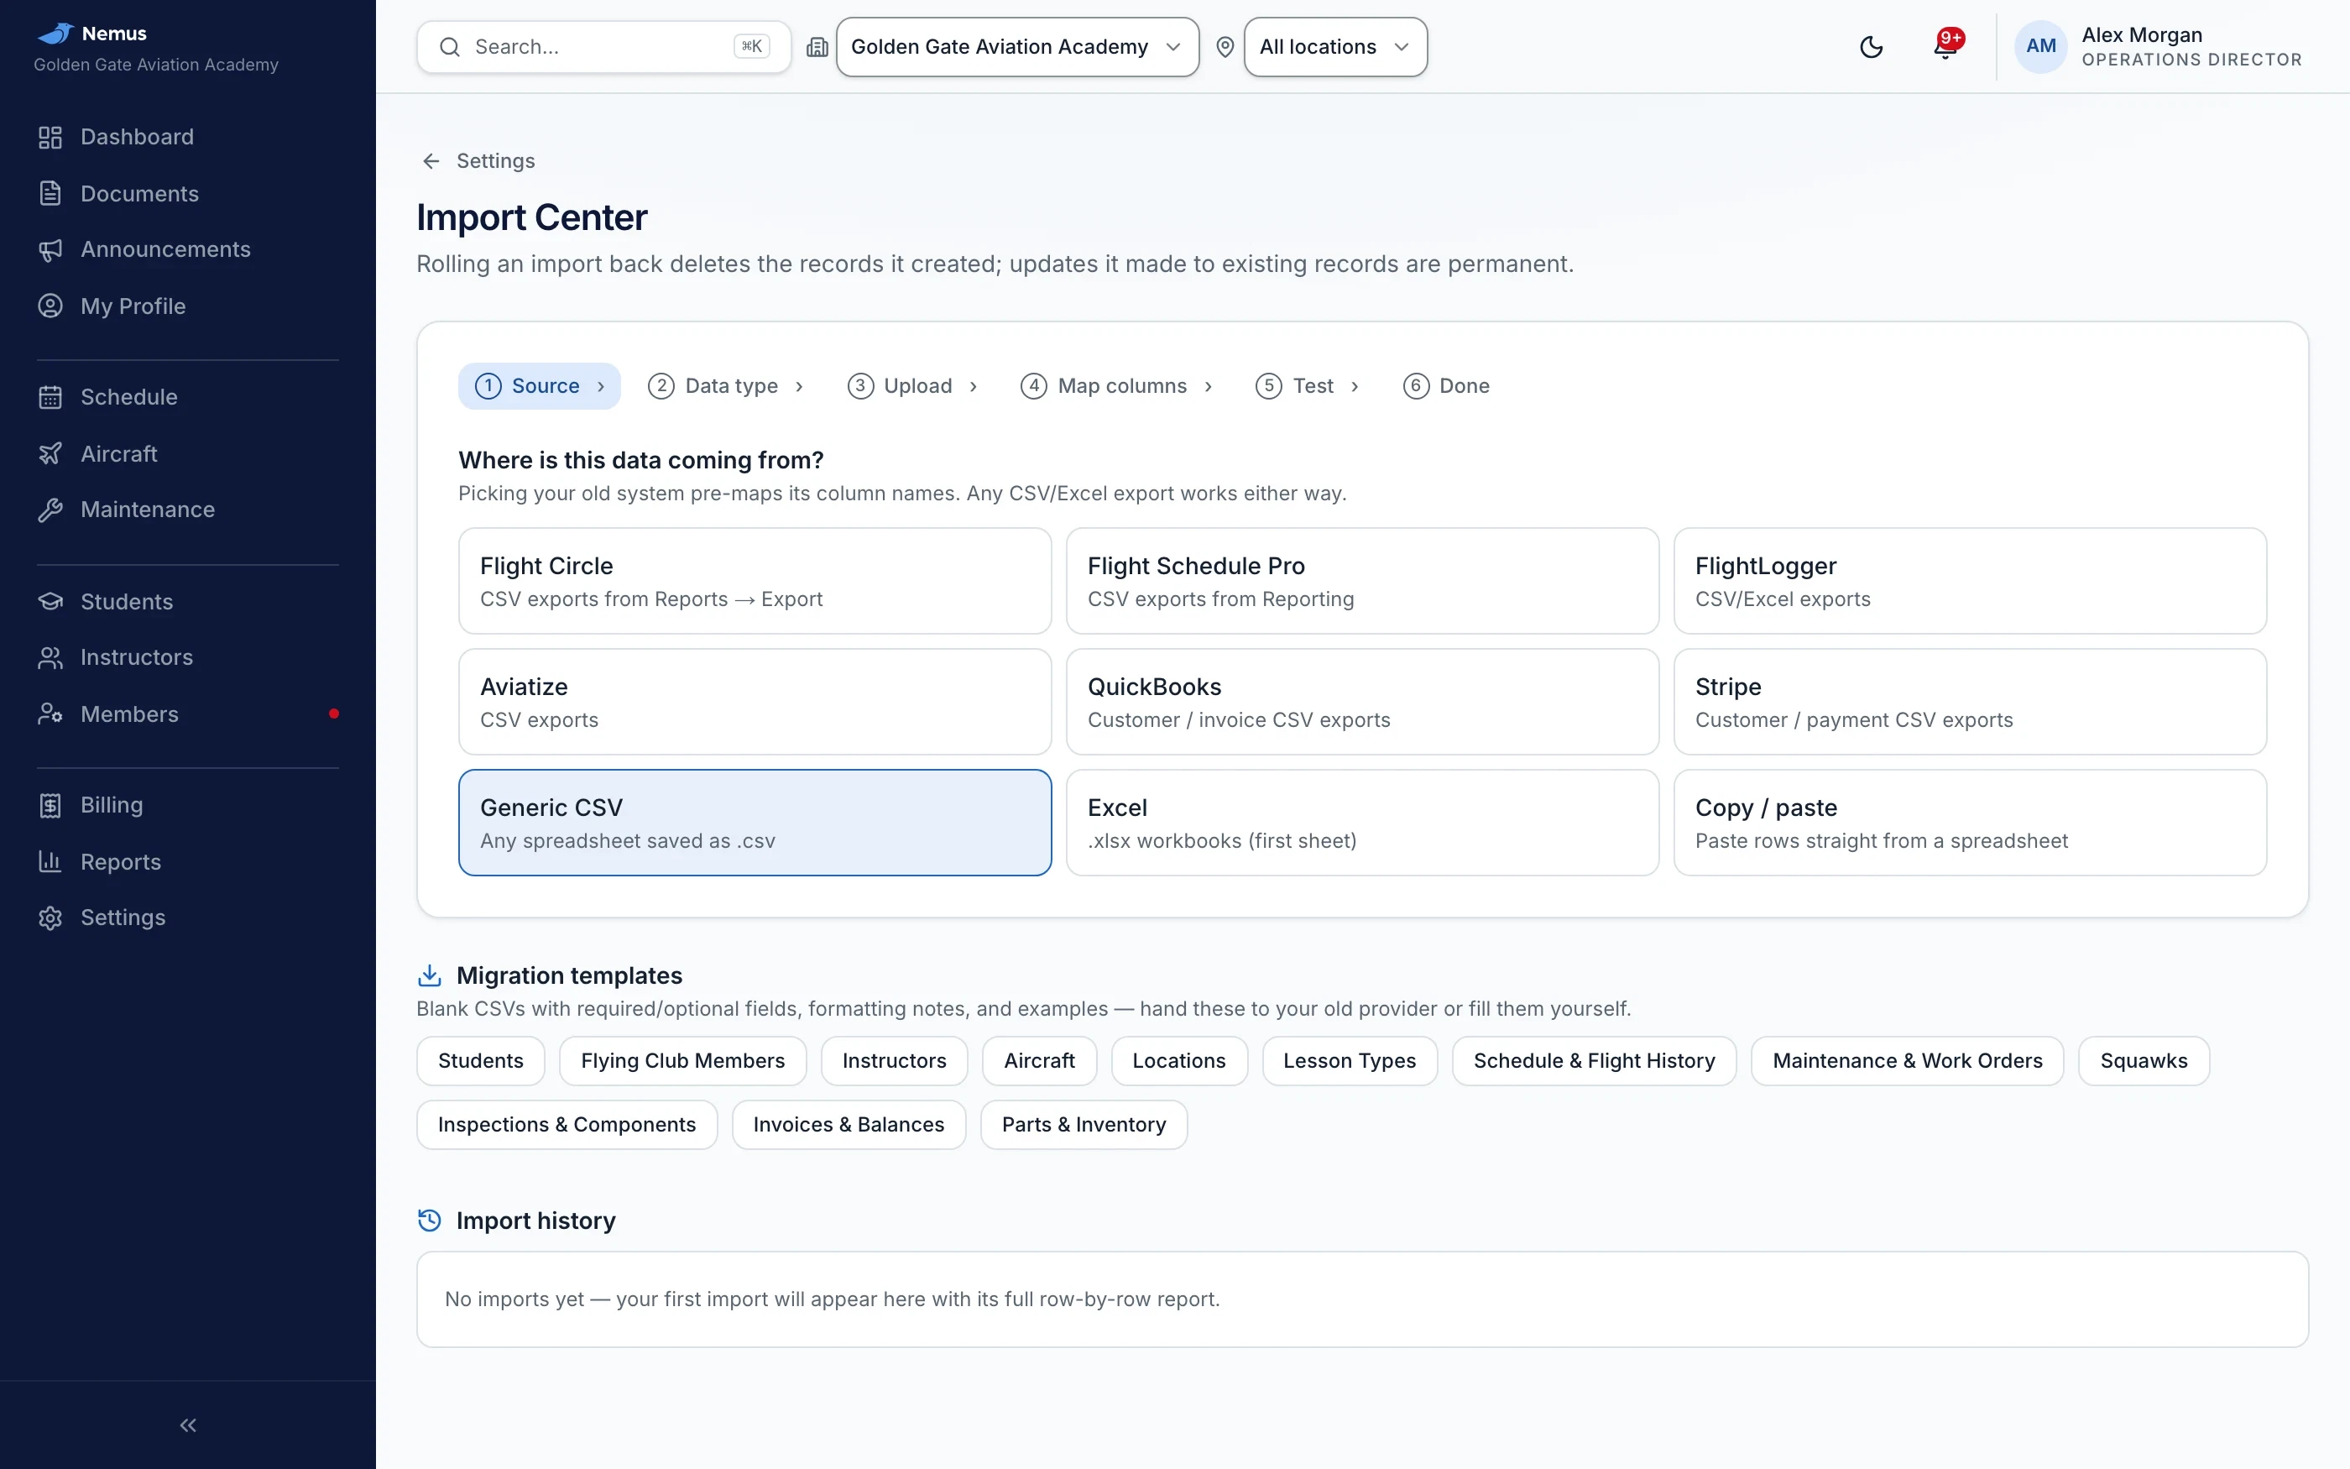
Task: Download the Aircraft template
Action: pos(1039,1061)
